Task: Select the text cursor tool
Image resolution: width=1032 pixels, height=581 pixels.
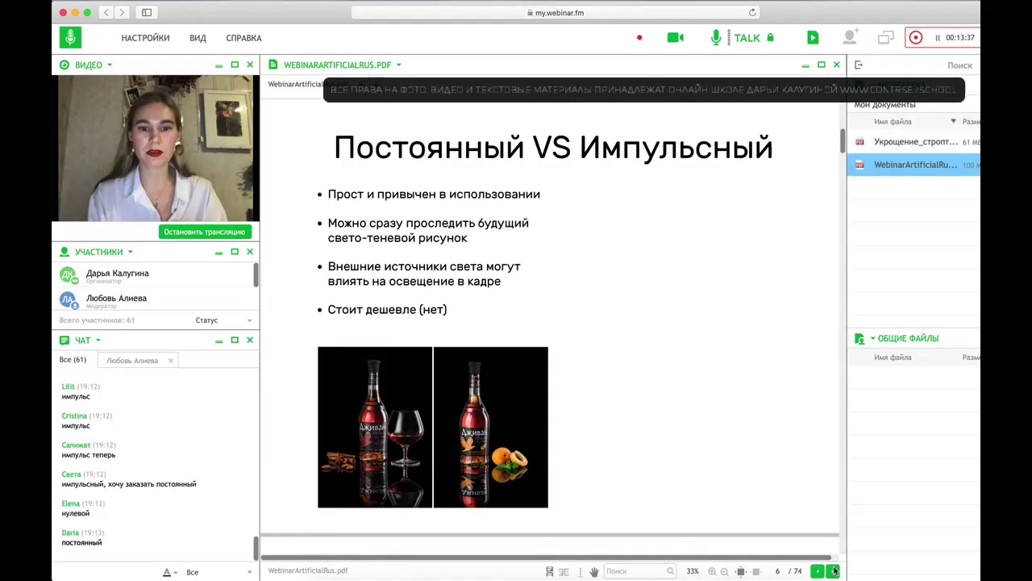Action: tap(580, 572)
